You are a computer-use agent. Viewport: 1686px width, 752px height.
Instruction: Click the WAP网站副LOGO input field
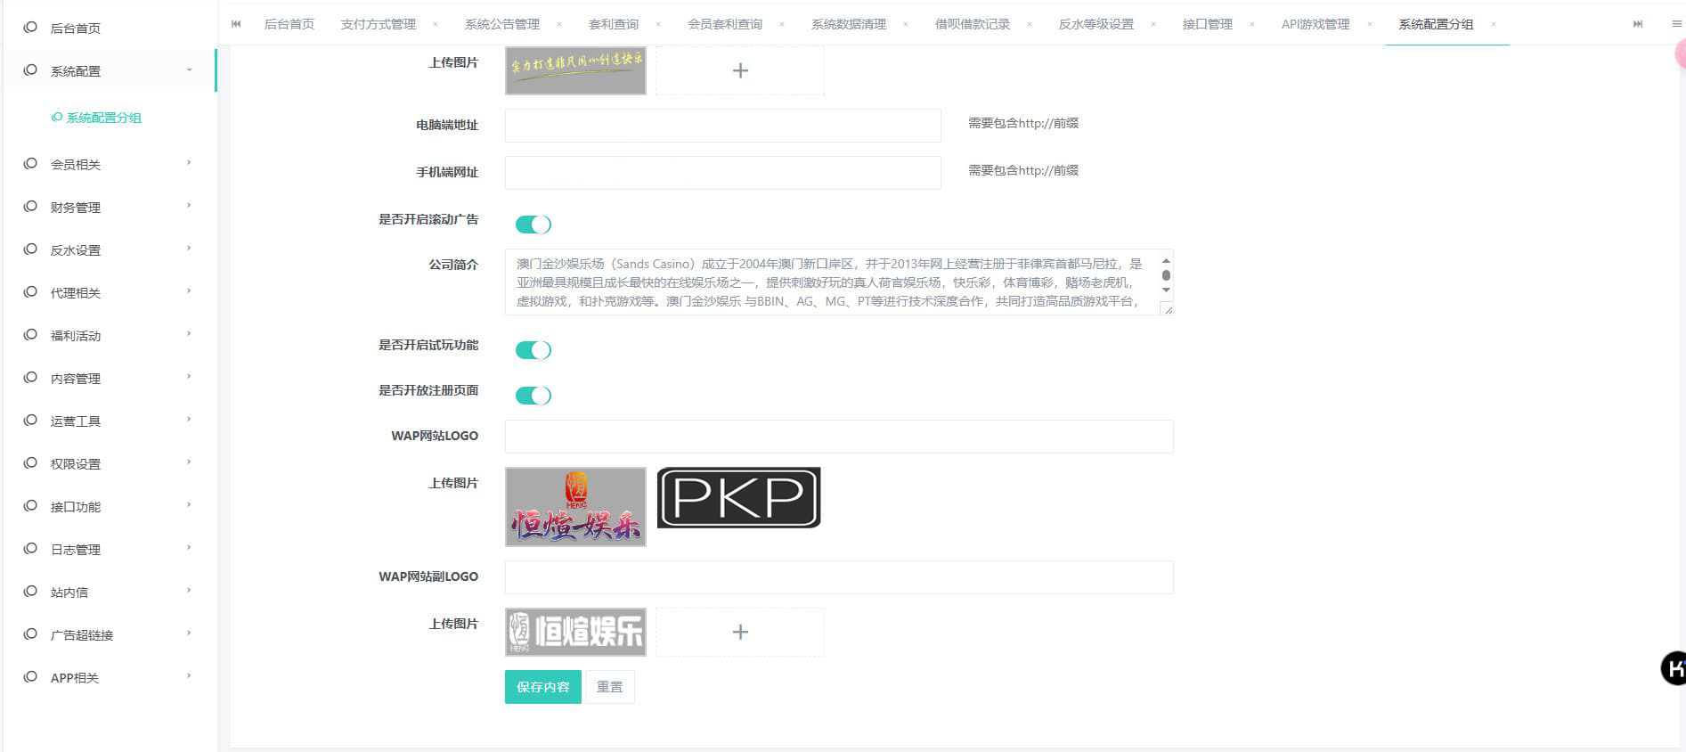click(839, 577)
